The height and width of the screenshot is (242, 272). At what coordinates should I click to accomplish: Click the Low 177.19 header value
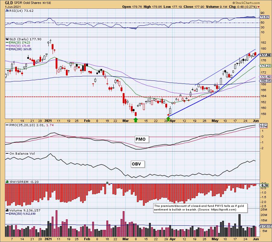(173, 7)
